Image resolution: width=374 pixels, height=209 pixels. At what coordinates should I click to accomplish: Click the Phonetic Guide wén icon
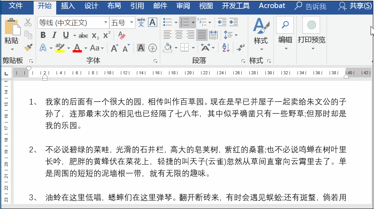141,22
